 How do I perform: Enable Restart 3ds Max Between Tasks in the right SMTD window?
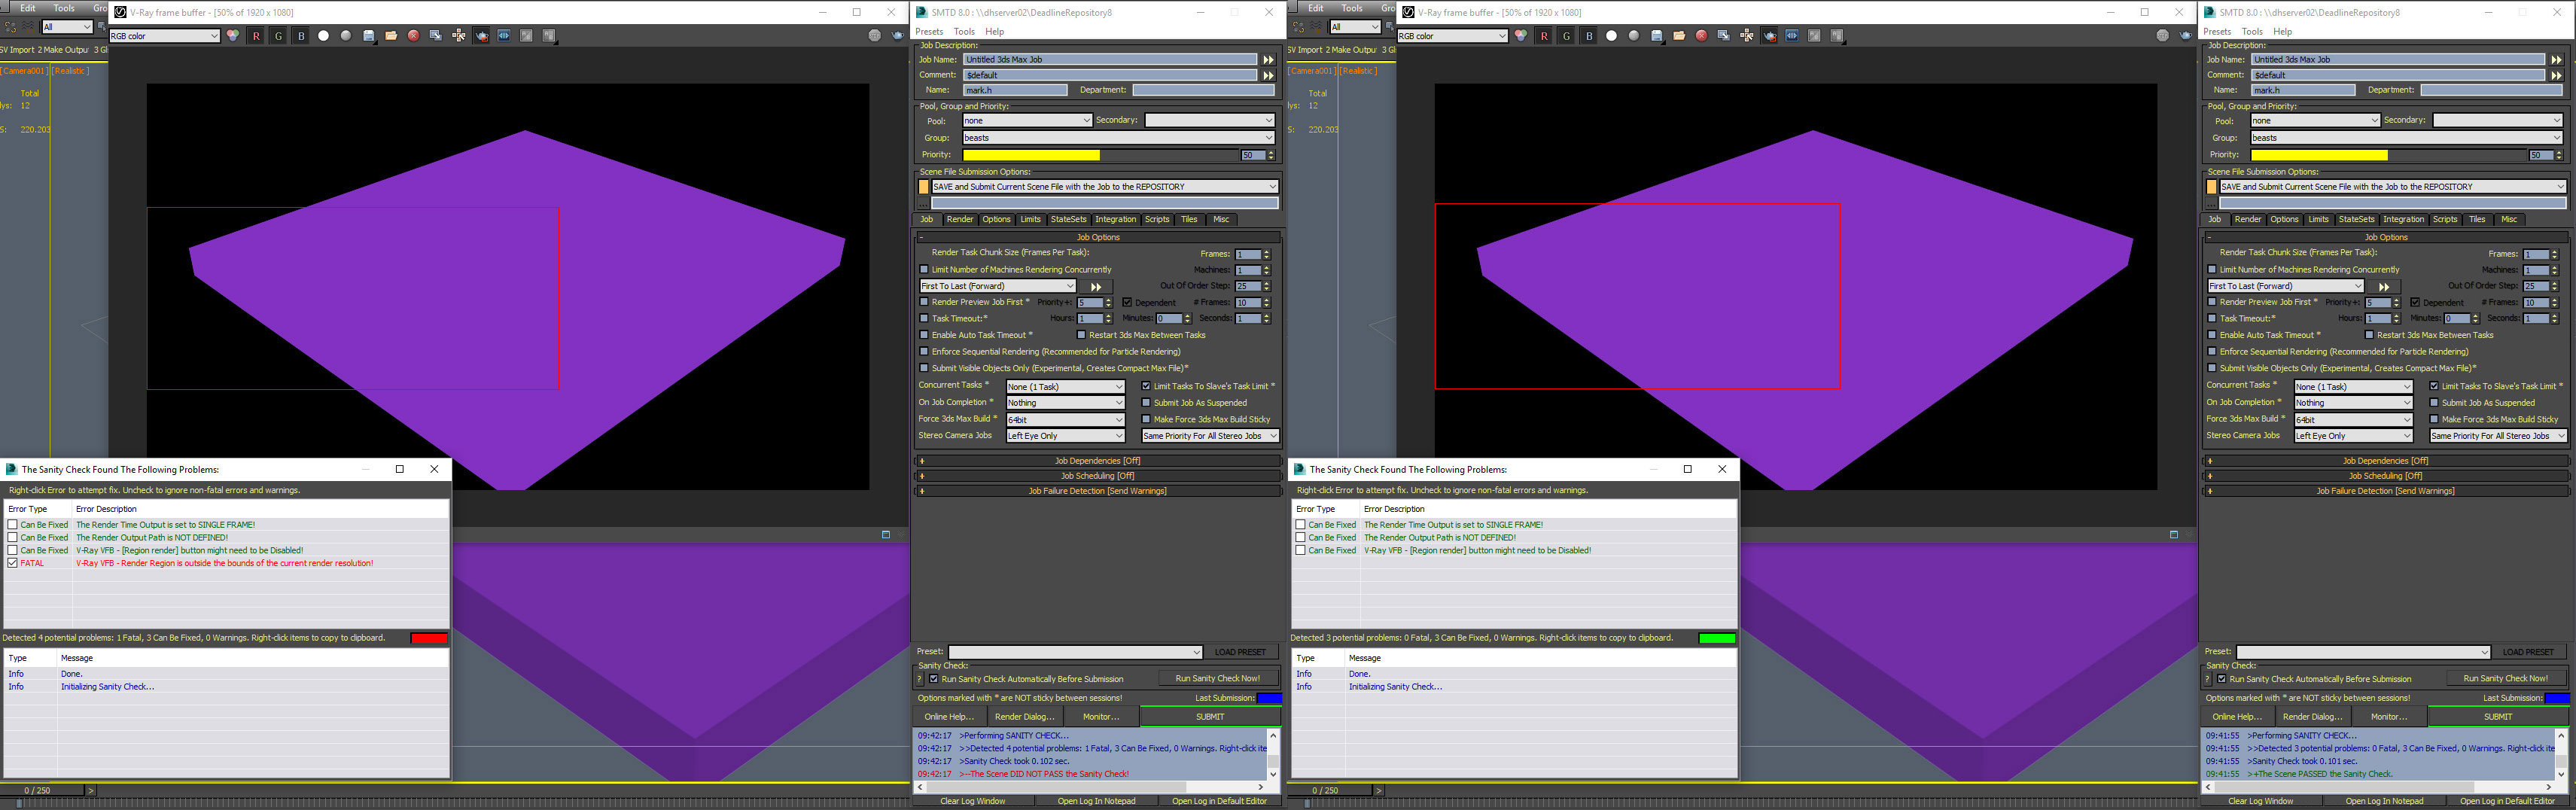[2369, 335]
